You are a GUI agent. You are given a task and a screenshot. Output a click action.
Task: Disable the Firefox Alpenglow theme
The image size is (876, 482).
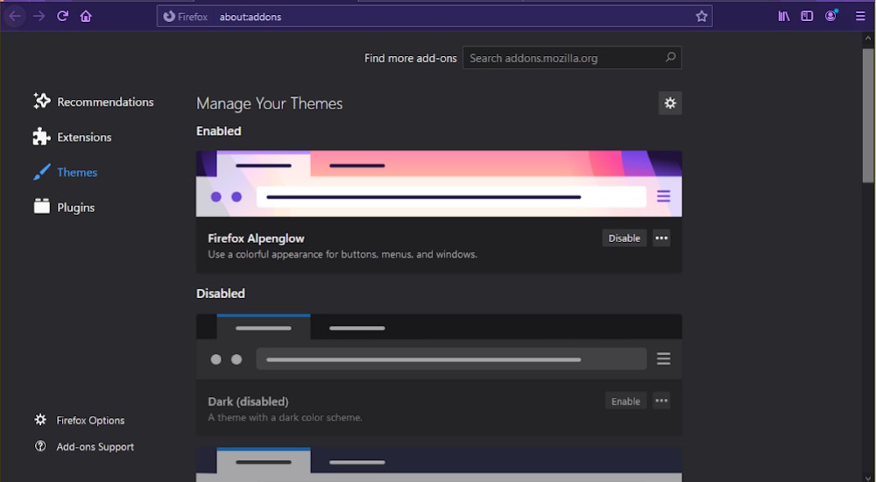(x=624, y=238)
